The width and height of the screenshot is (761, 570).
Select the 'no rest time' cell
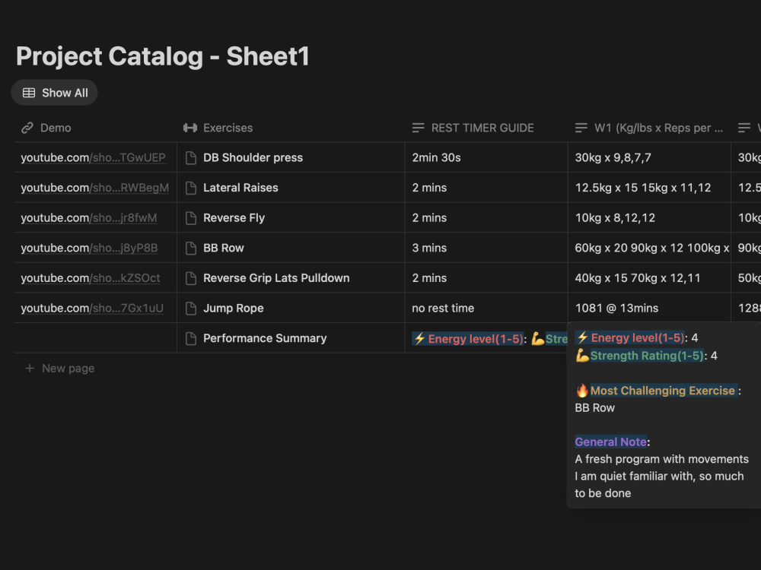click(x=486, y=308)
